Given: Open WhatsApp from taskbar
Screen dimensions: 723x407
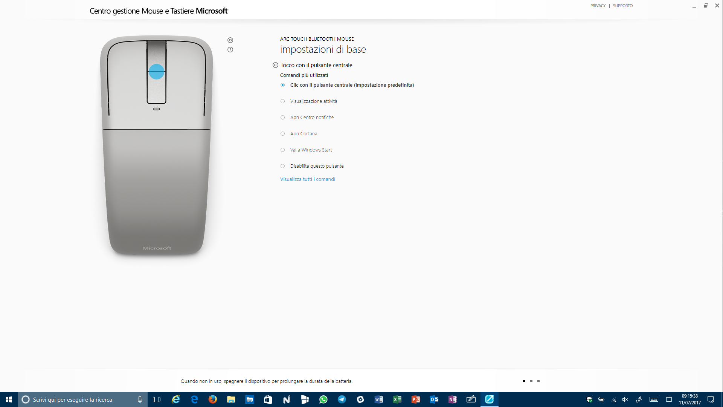Looking at the screenshot, I should point(323,399).
